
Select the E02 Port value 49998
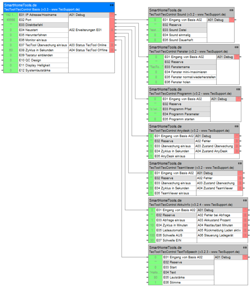pos(11,20)
